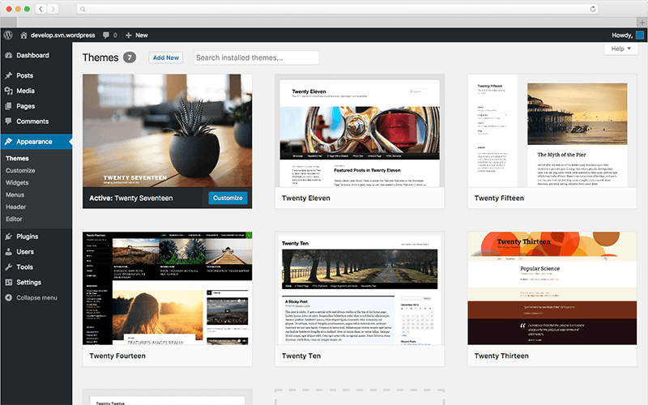Go back with browser back arrow
The height and width of the screenshot is (405, 648).
click(x=40, y=9)
